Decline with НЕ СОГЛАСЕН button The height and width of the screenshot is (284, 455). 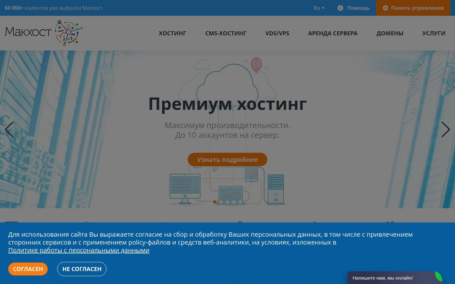82,269
